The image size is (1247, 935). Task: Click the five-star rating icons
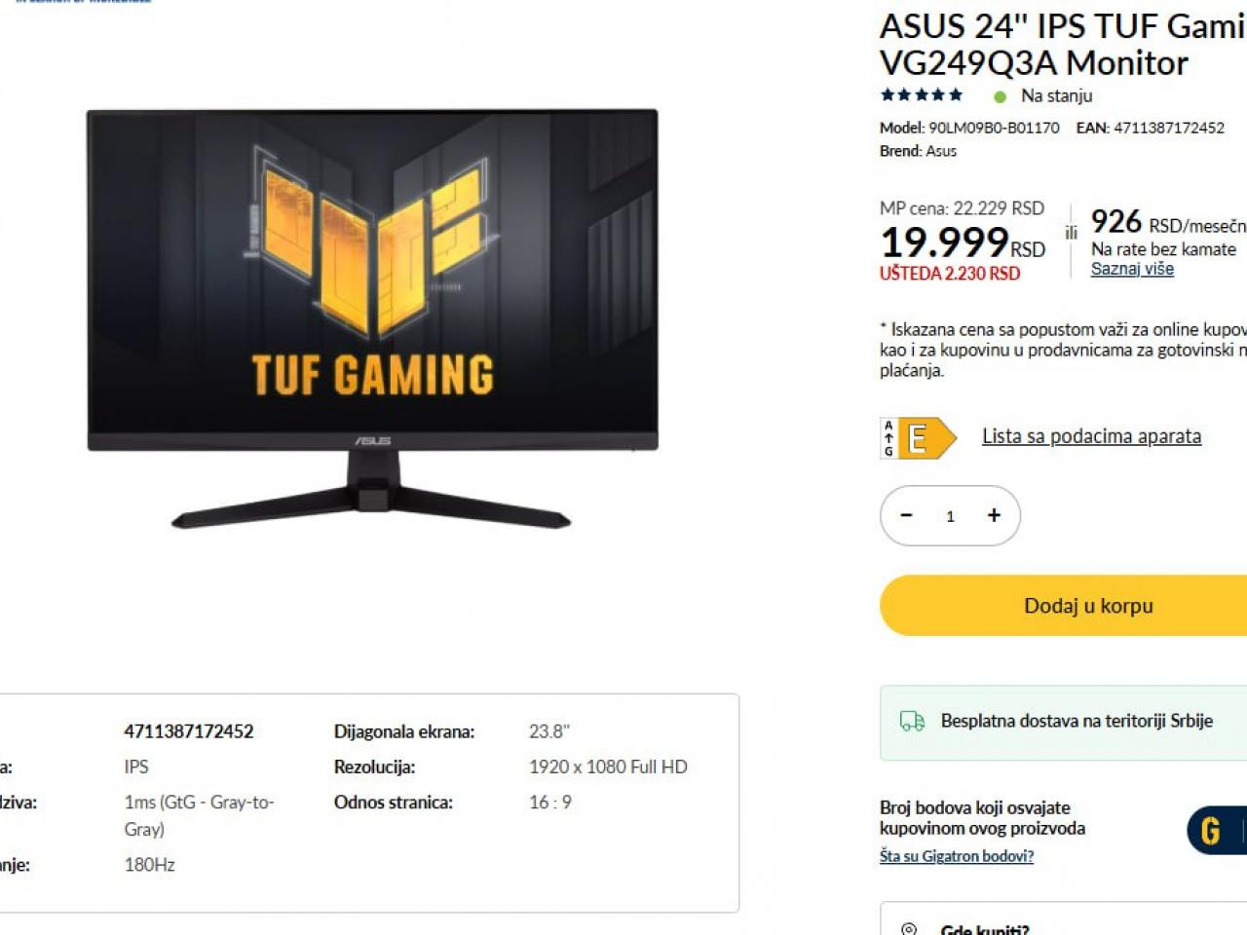(x=922, y=95)
